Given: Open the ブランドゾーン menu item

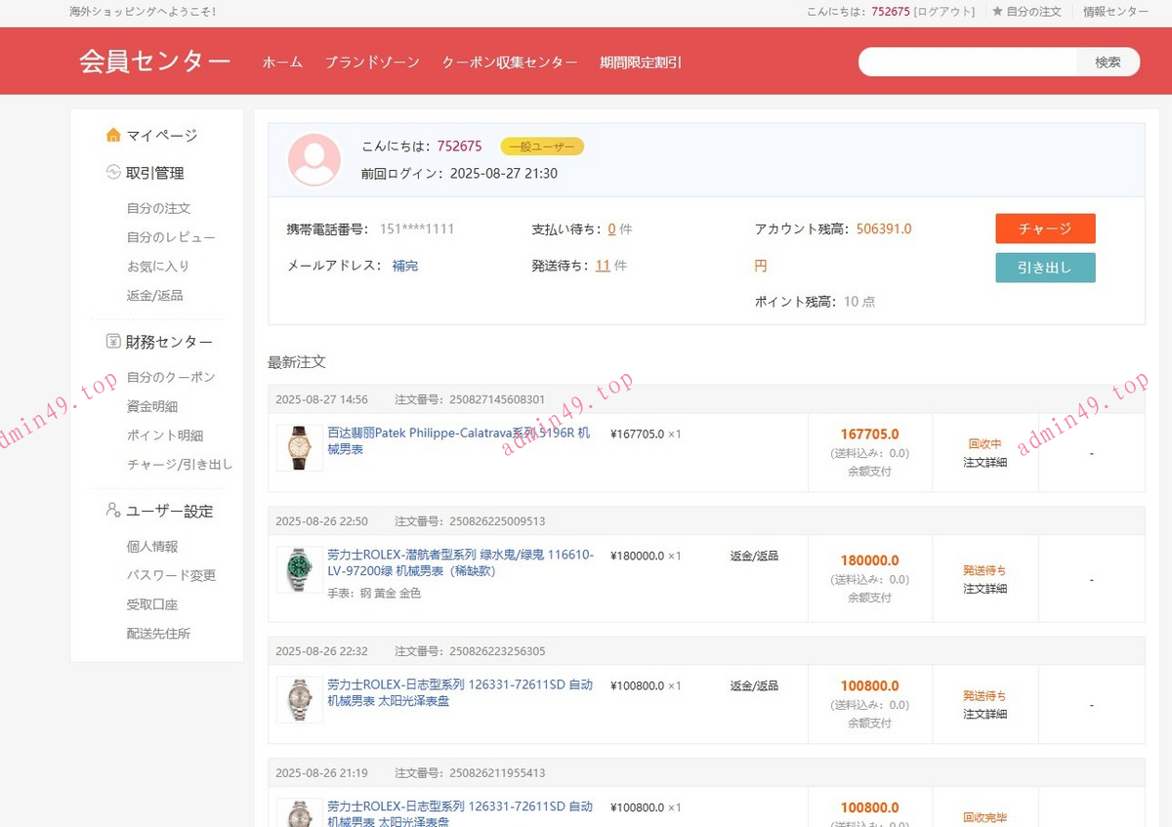Looking at the screenshot, I should pos(372,62).
